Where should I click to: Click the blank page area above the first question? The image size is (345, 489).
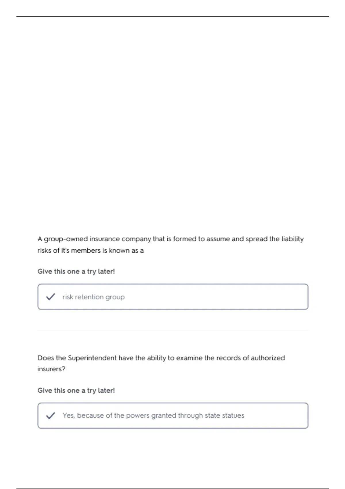172,124
